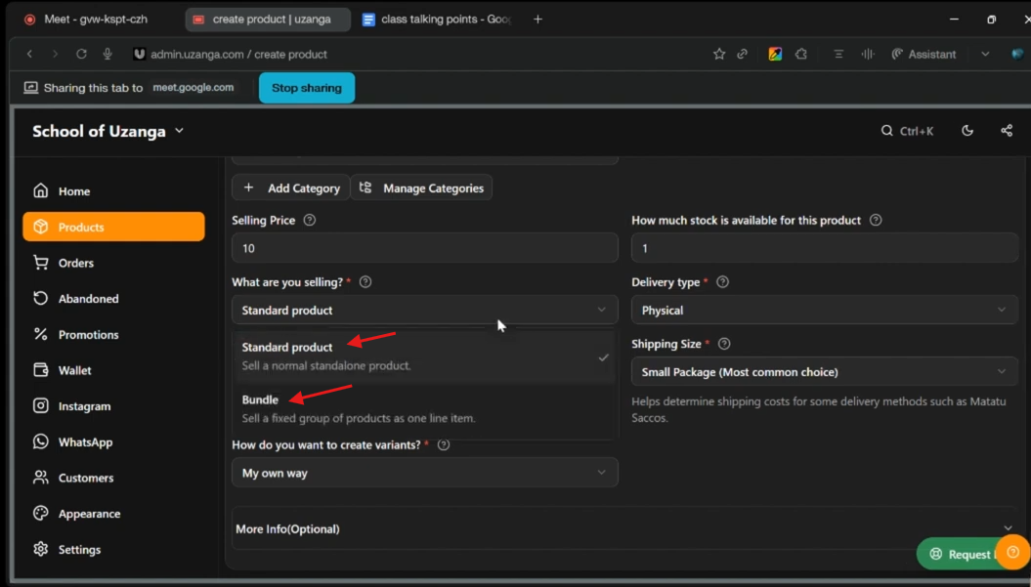The image size is (1031, 587).
Task: Click the browser Assistant button
Action: [x=924, y=54]
